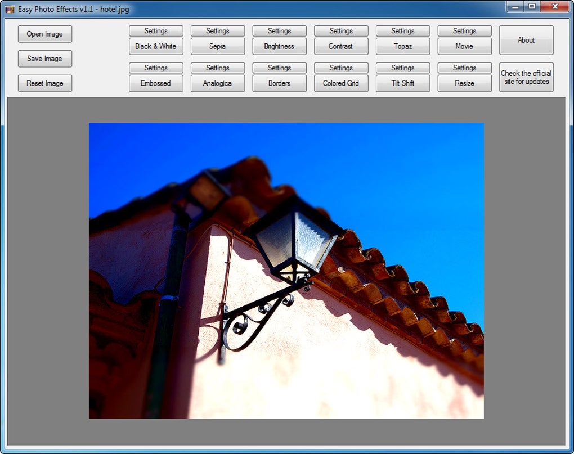Reset the image to original
Image resolution: width=574 pixels, height=454 pixels.
click(44, 83)
